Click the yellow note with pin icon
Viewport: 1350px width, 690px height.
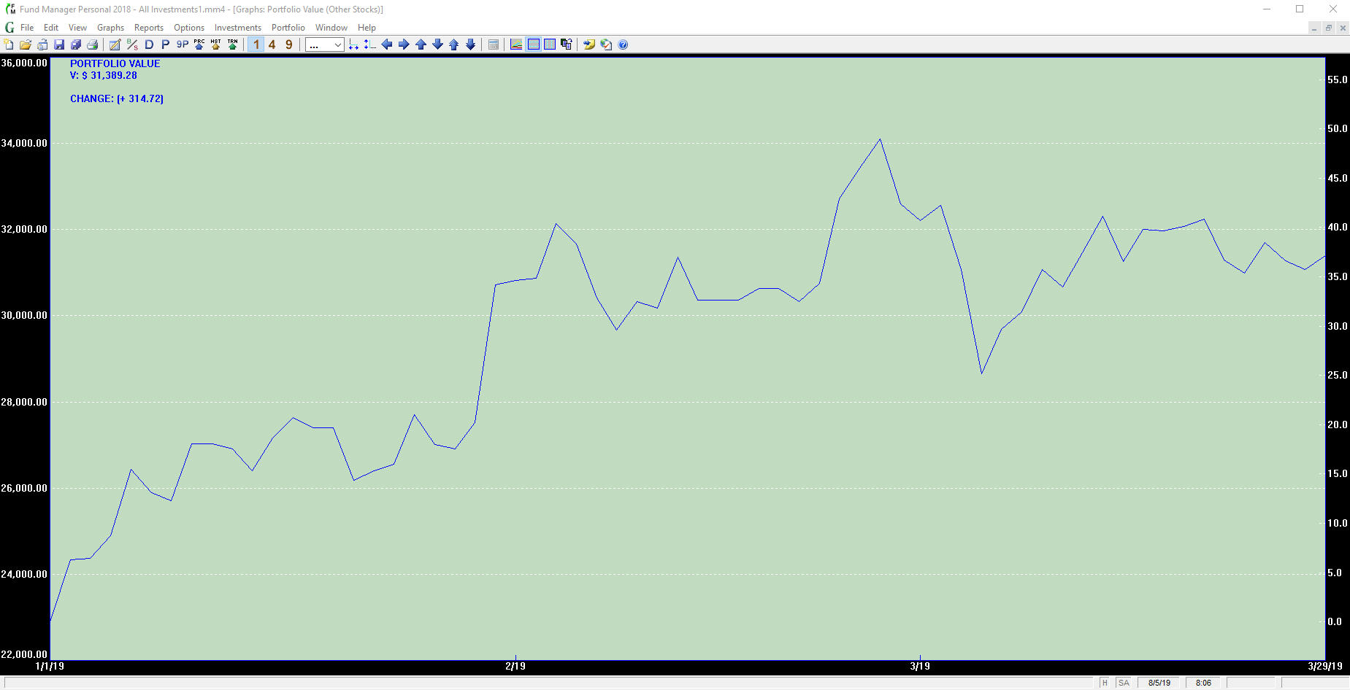point(588,44)
